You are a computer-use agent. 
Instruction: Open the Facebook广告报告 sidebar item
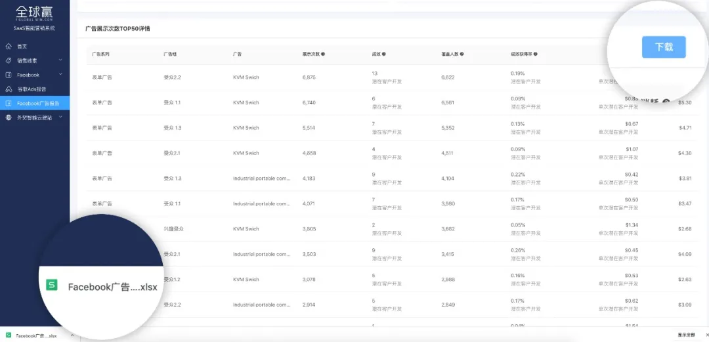[x=38, y=103]
